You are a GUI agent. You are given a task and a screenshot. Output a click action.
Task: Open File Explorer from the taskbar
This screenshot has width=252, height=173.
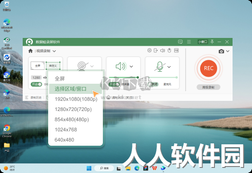[x=128, y=168]
